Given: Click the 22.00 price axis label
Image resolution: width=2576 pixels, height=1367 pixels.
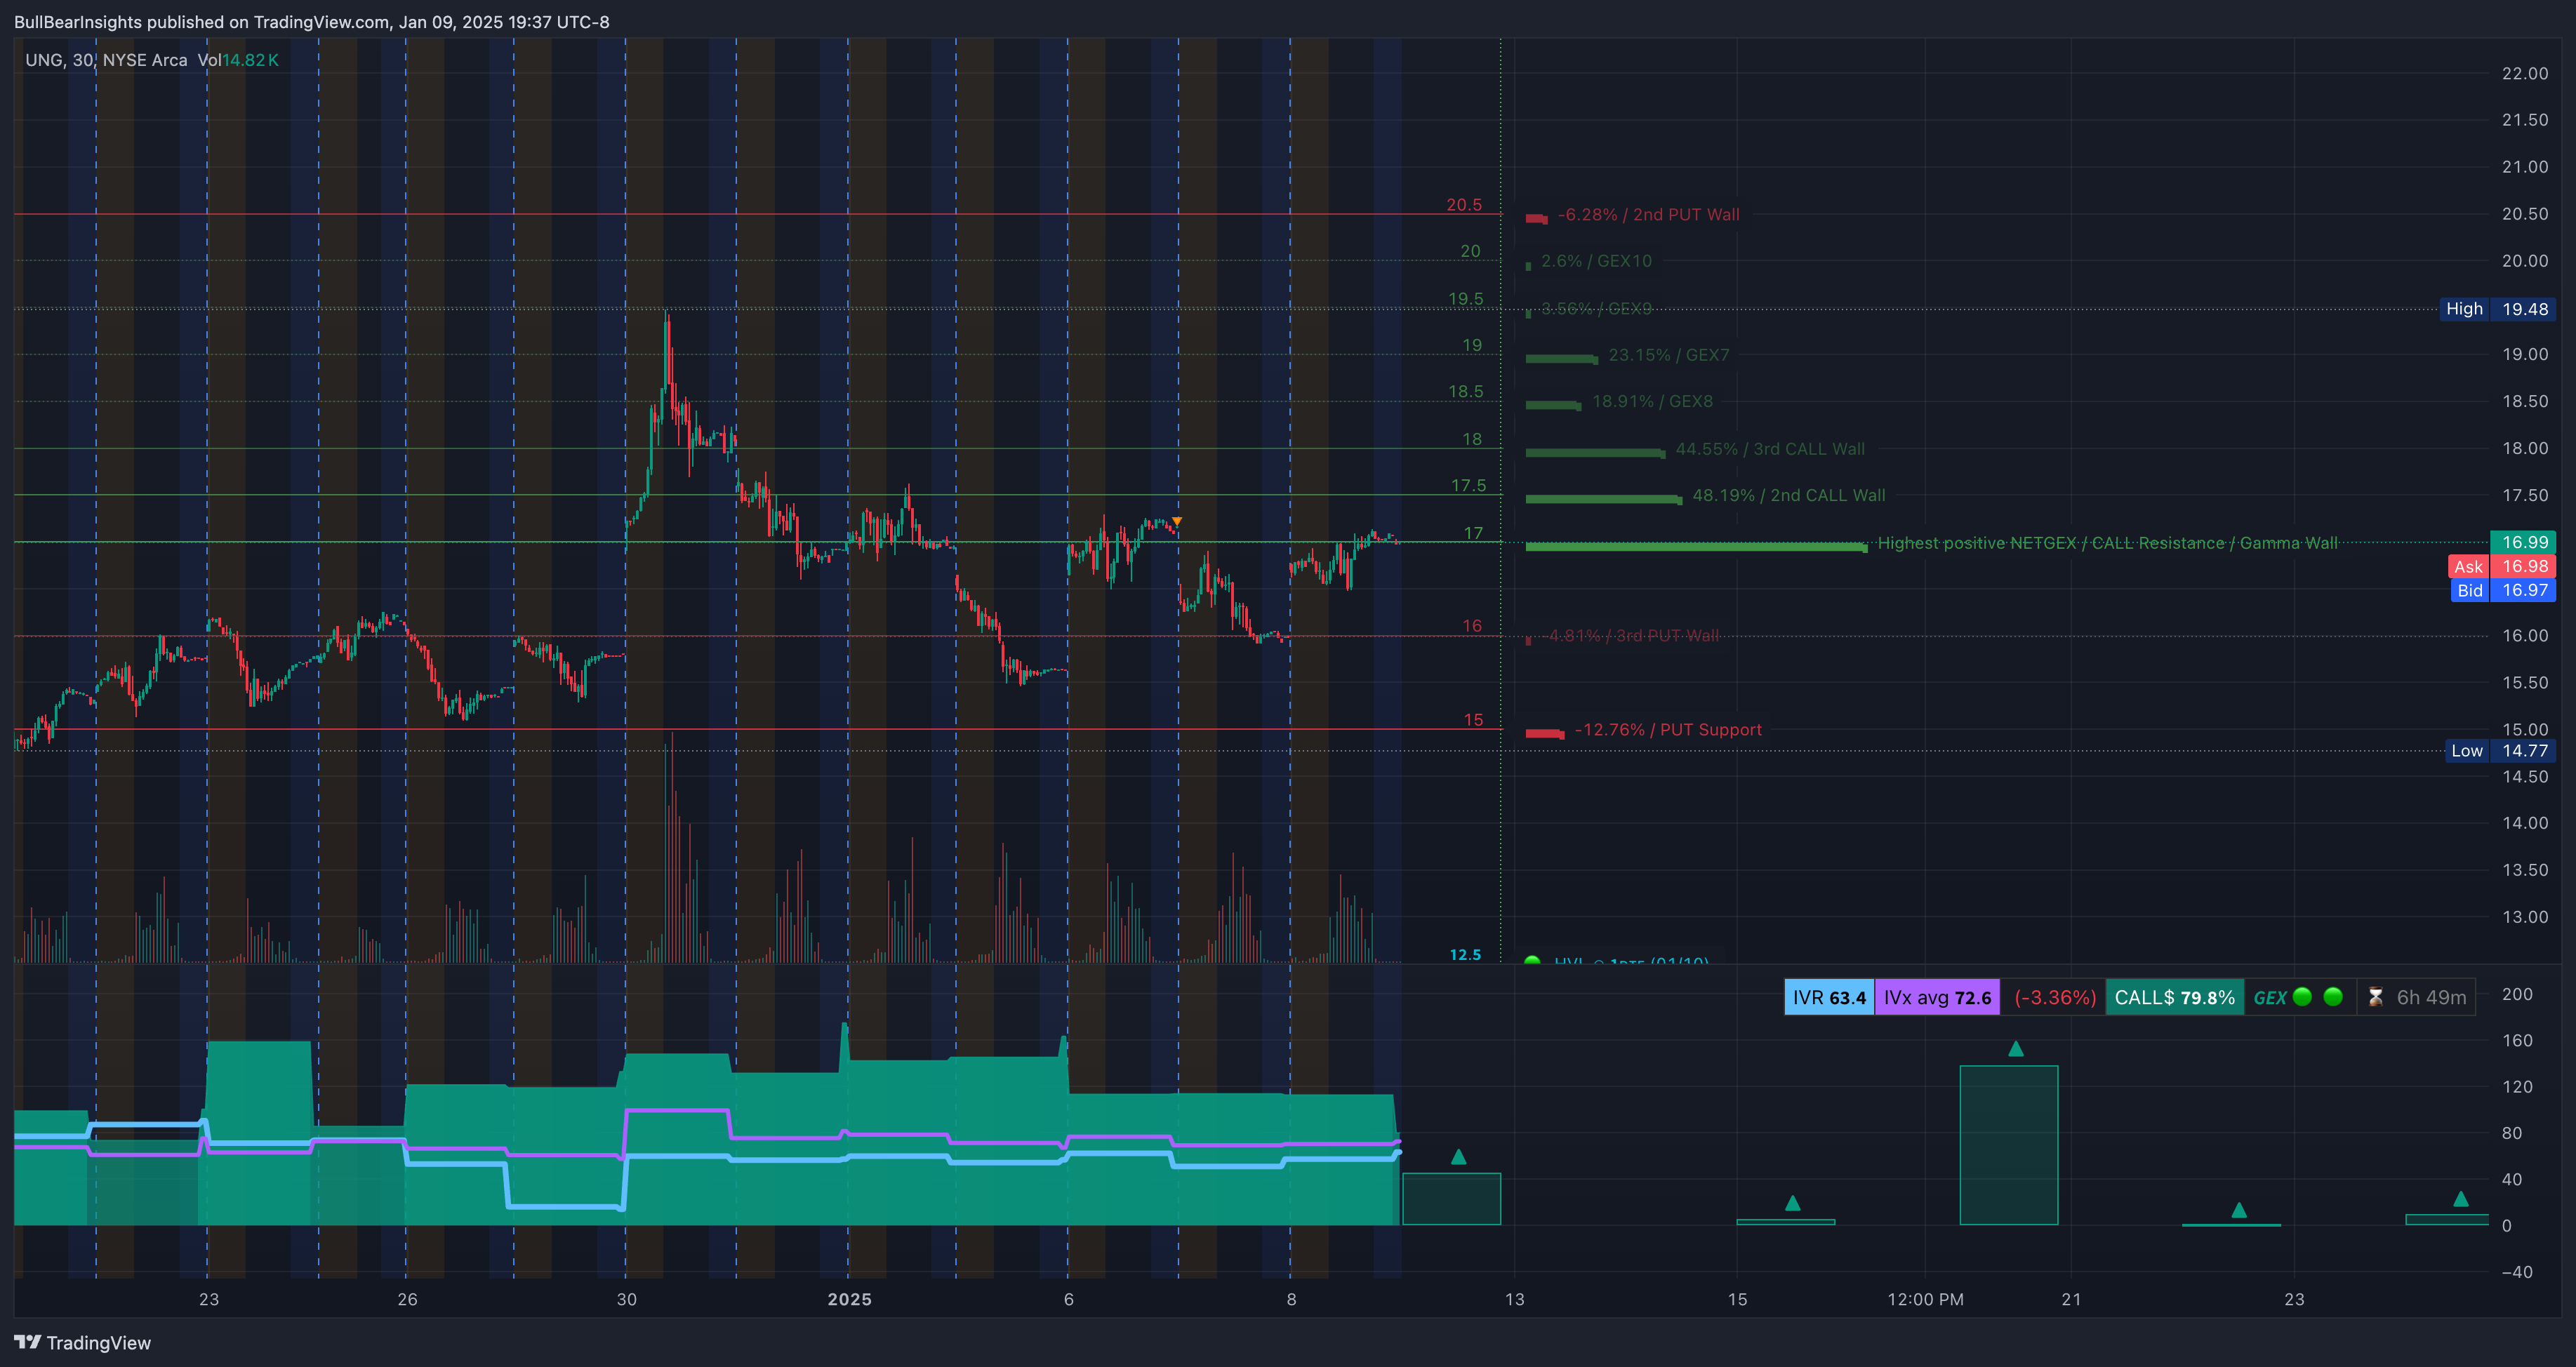Looking at the screenshot, I should coord(2524,73).
